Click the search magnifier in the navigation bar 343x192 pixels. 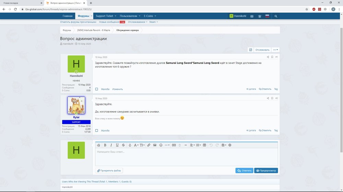click(x=276, y=16)
